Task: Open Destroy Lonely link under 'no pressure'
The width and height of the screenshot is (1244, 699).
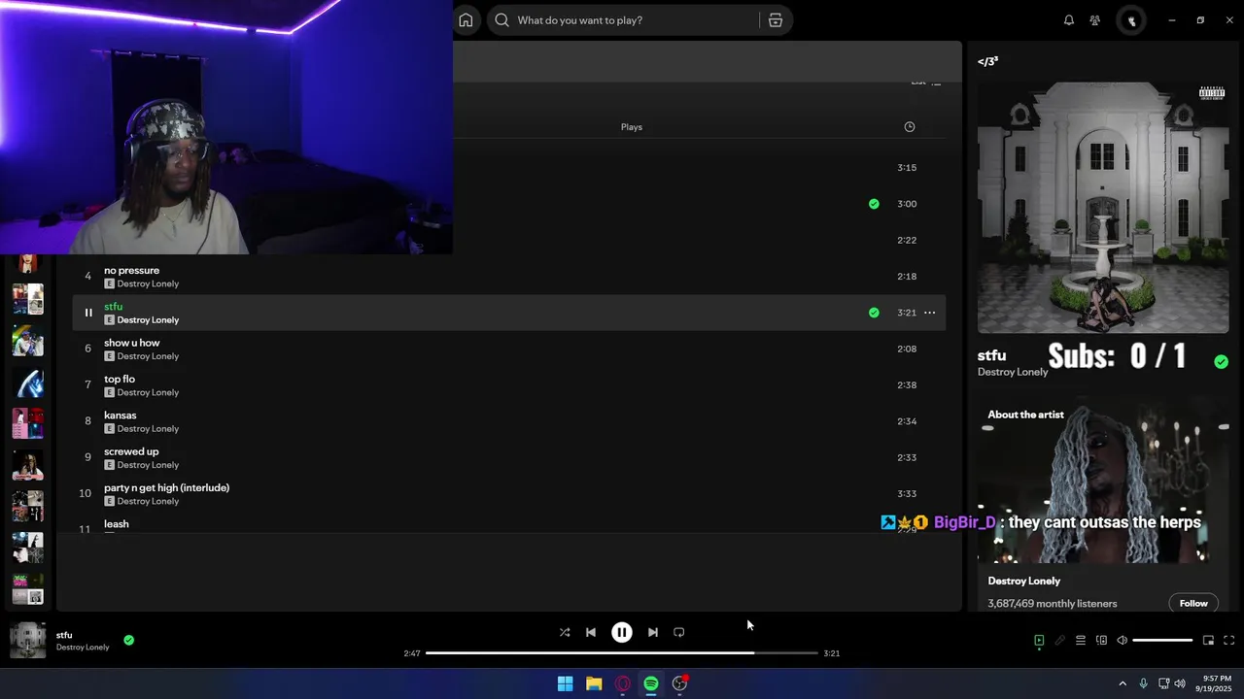Action: click(x=148, y=284)
